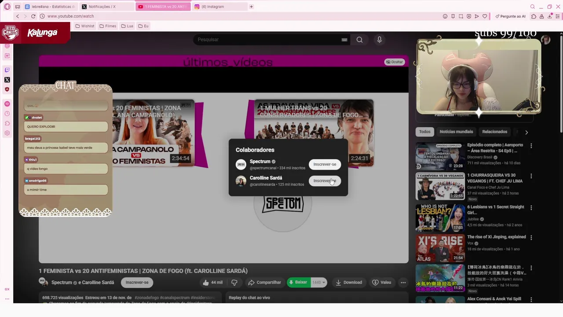Ask AI with Pergunte ao AI
563x317 pixels.
pos(510,16)
